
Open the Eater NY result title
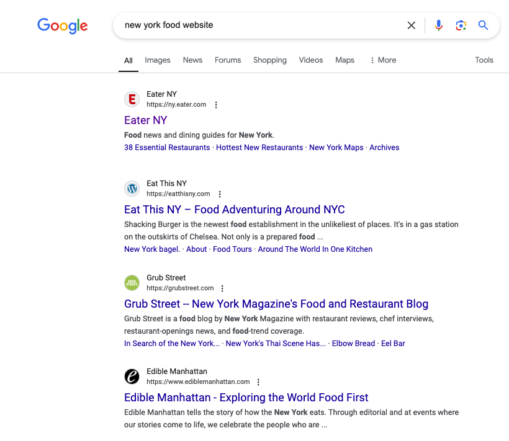click(x=145, y=120)
